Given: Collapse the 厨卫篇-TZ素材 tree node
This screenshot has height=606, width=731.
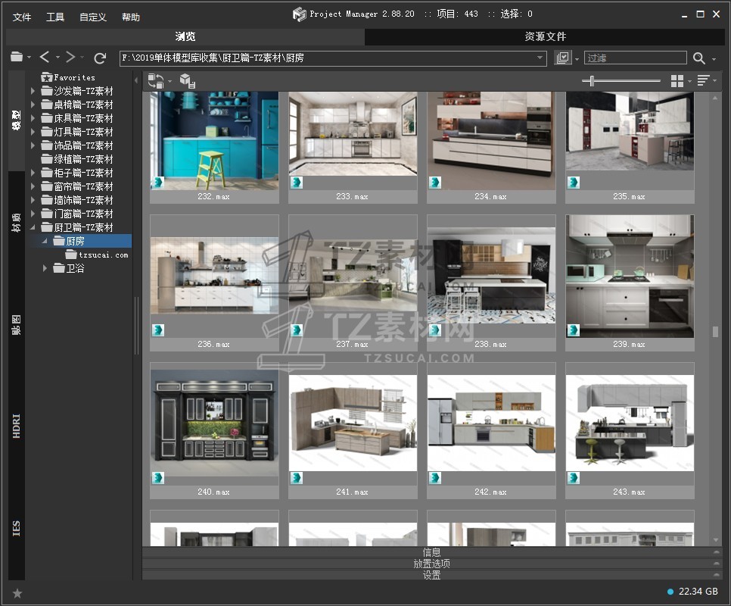Looking at the screenshot, I should tap(33, 227).
